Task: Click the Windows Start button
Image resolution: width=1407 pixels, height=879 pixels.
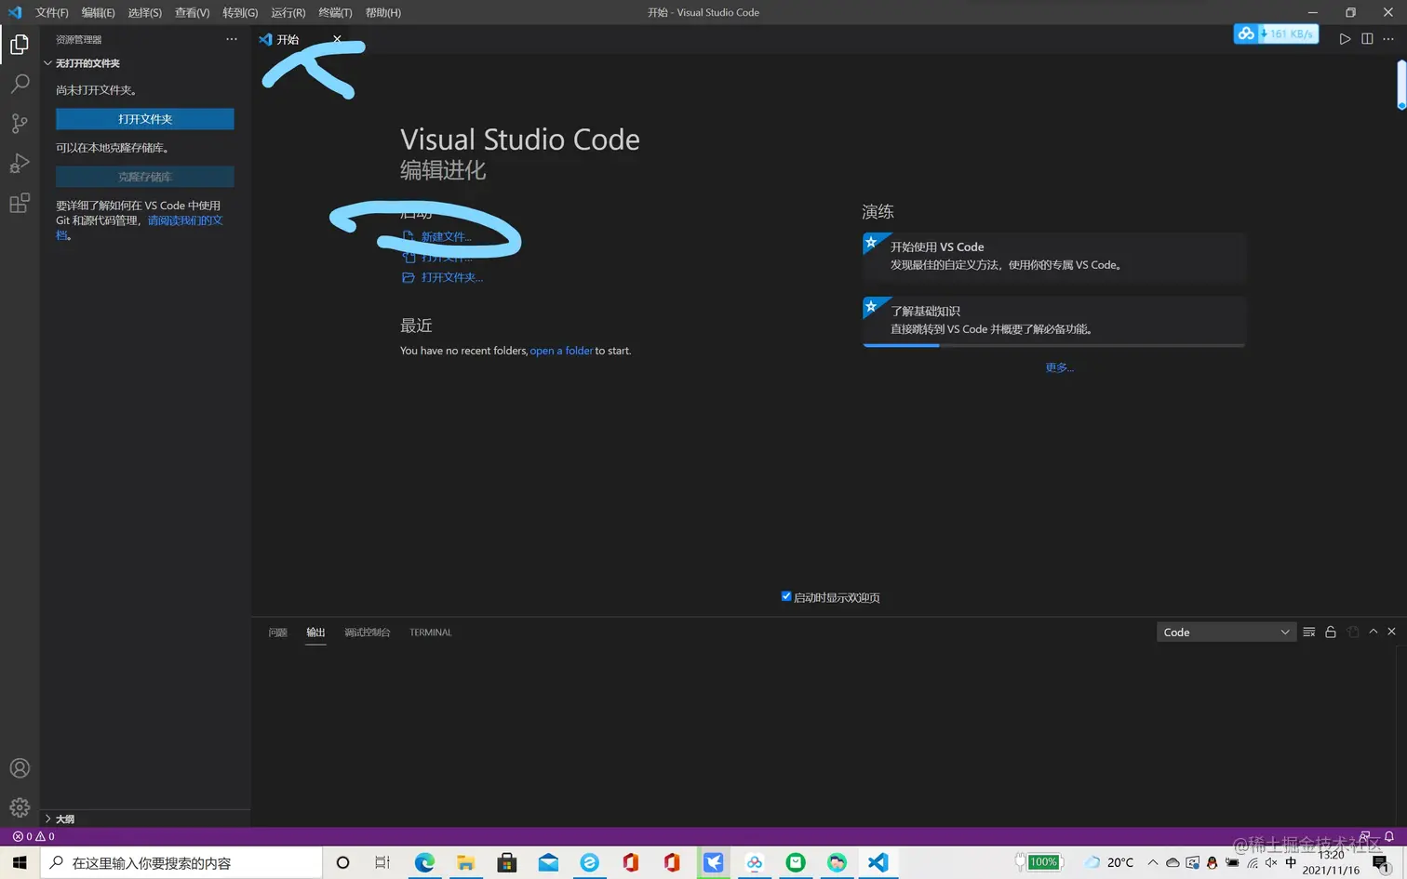Action: pos(20,862)
